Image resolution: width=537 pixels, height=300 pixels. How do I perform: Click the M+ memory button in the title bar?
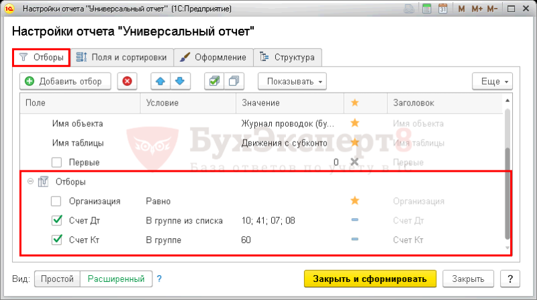point(477,9)
